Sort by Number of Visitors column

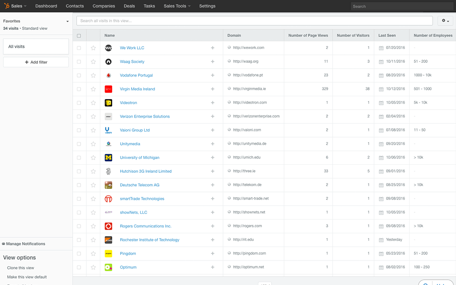pyautogui.click(x=353, y=36)
